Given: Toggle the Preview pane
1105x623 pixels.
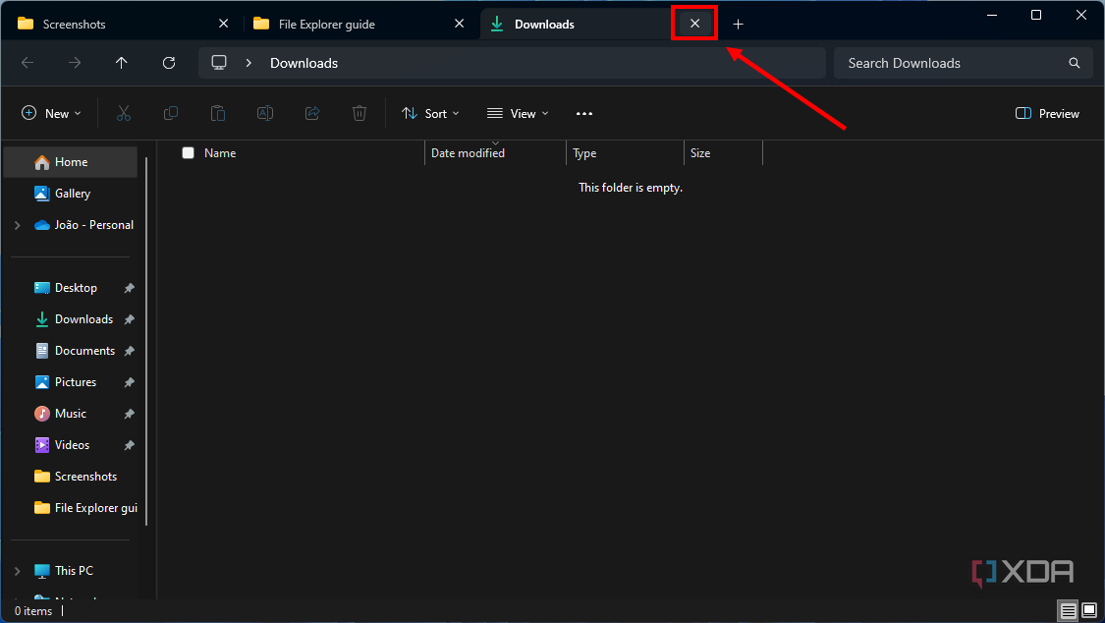Looking at the screenshot, I should pyautogui.click(x=1046, y=113).
